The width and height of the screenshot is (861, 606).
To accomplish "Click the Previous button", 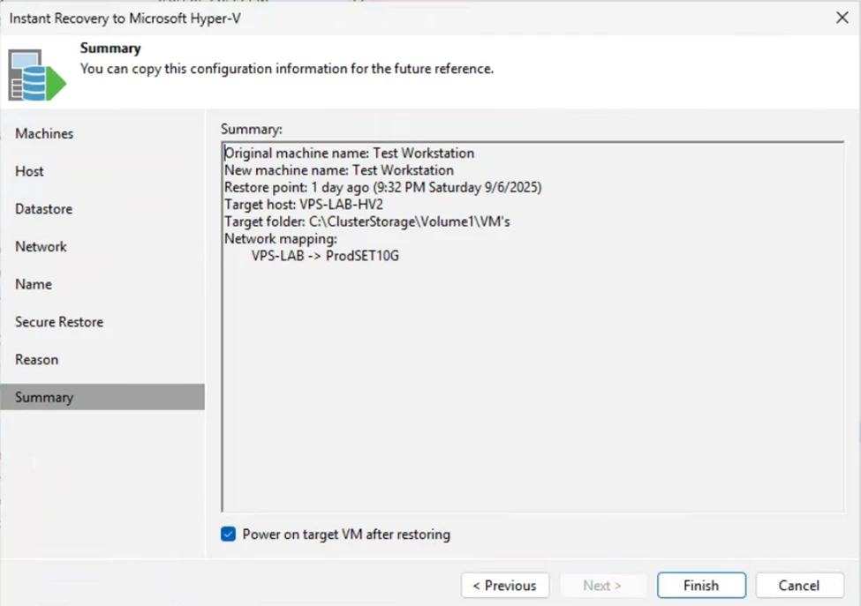I will pyautogui.click(x=505, y=585).
